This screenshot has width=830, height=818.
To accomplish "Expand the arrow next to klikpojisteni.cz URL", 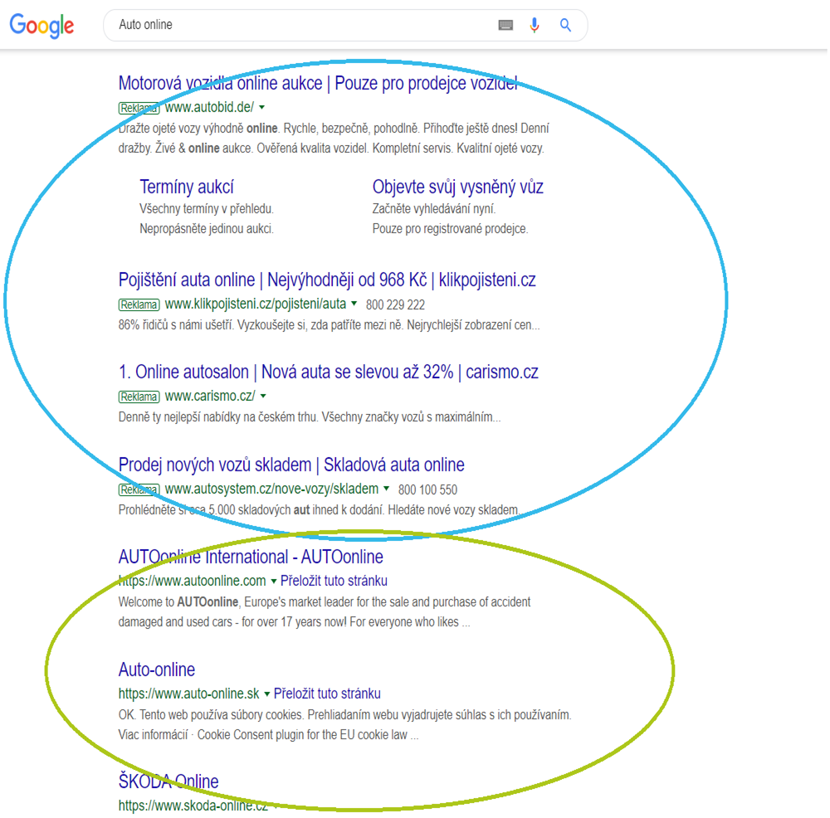I will (354, 304).
